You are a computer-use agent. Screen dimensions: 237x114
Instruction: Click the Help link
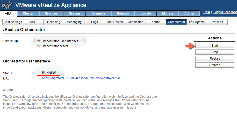[206, 12]
